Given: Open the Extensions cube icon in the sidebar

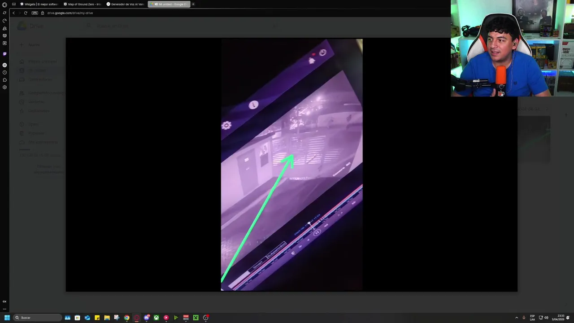Looking at the screenshot, I should pos(4,80).
